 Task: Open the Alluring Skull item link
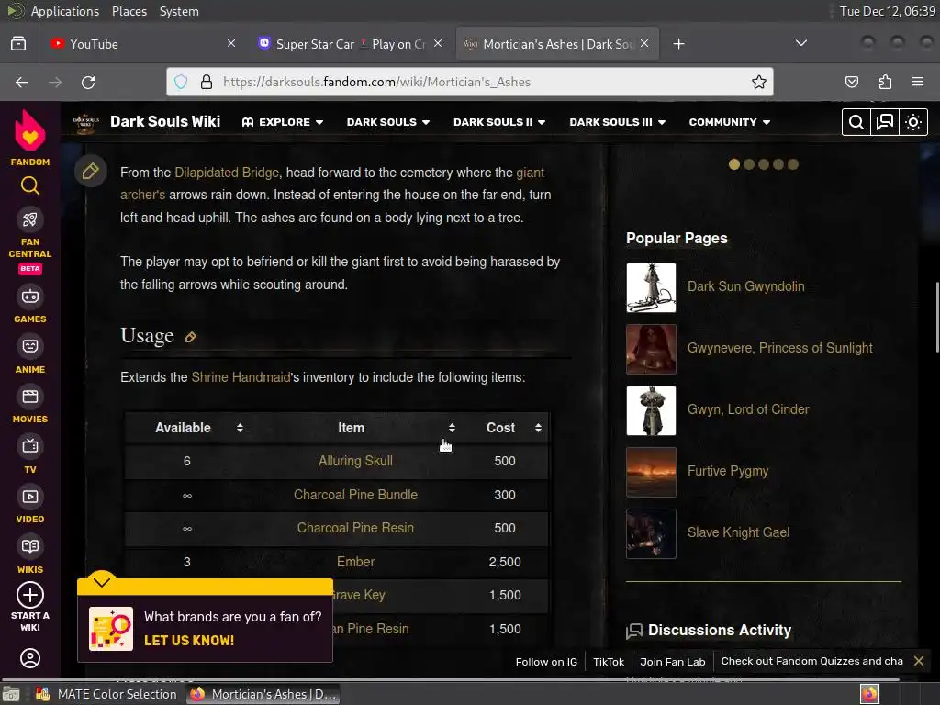point(355,461)
